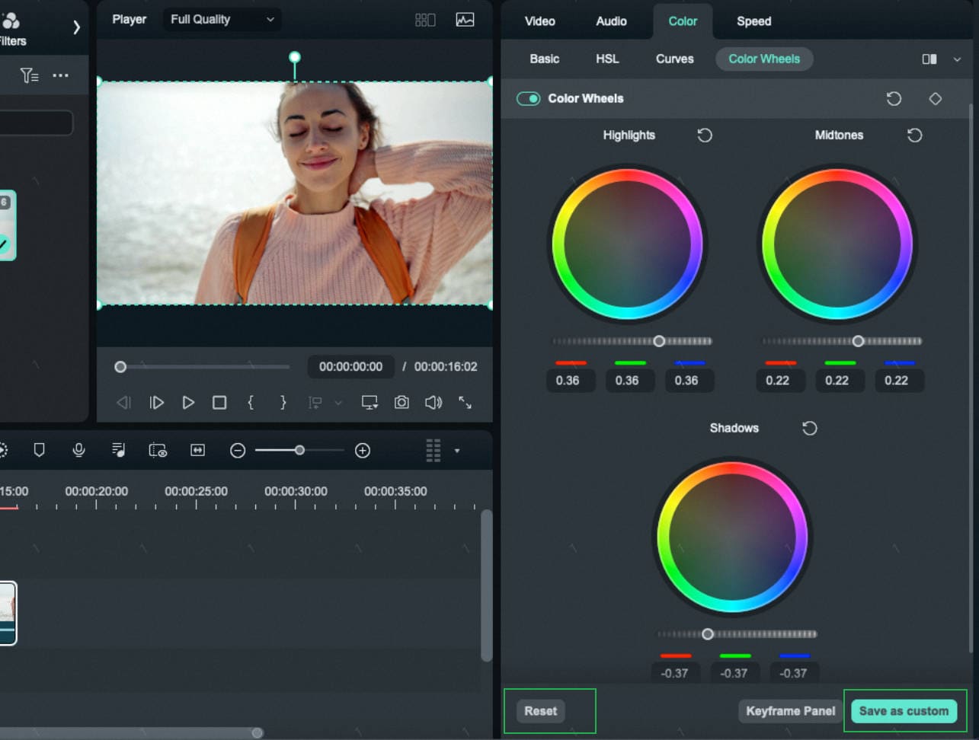Click the Midtones brightness slider handle
The width and height of the screenshot is (979, 740).
tap(858, 341)
